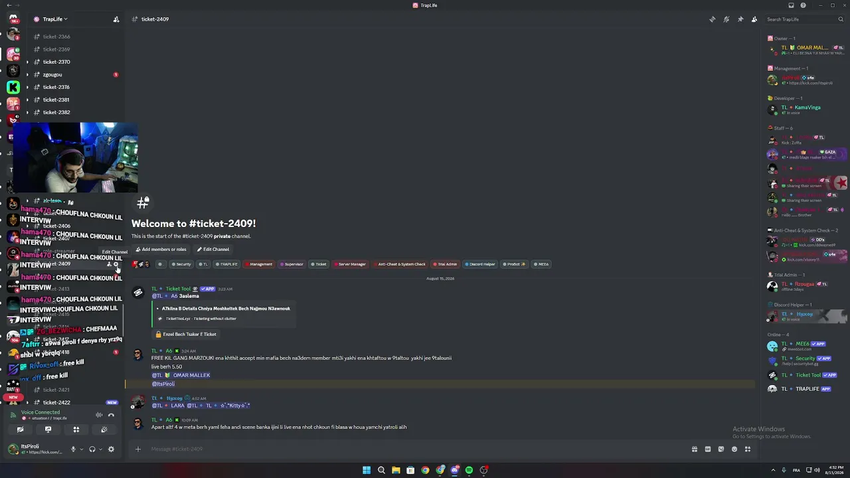The image size is (850, 478).
Task: Open ItsPiroli user profile panel
Action: [36, 449]
